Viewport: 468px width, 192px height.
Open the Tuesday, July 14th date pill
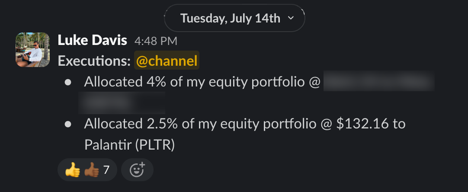[x=234, y=18]
